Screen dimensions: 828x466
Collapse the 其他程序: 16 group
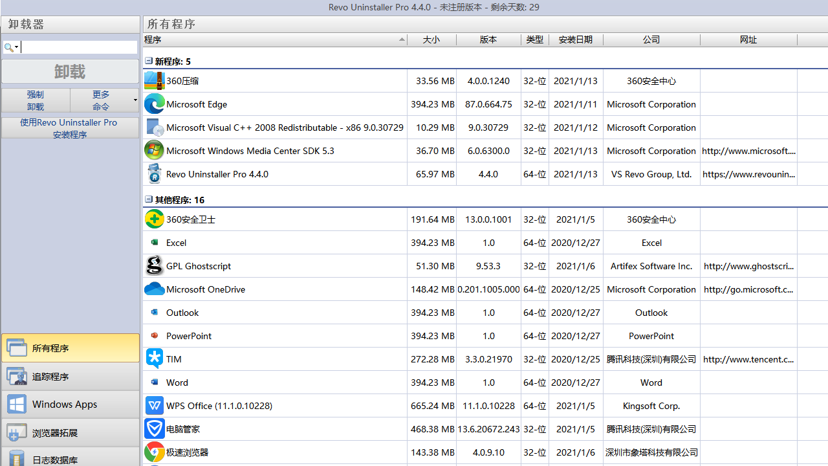[x=148, y=199]
